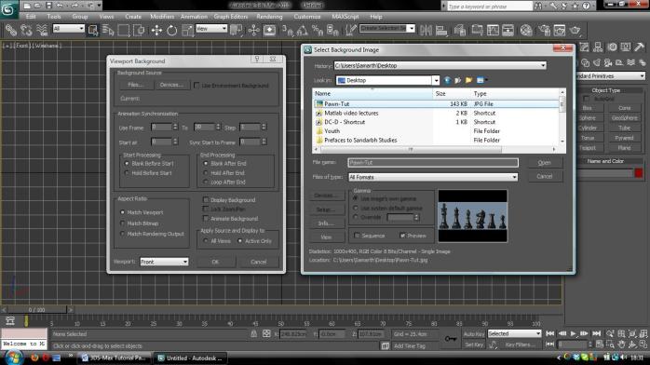Open the Mirror tool in main toolbar
The width and height of the screenshot is (650, 365).
click(426, 30)
